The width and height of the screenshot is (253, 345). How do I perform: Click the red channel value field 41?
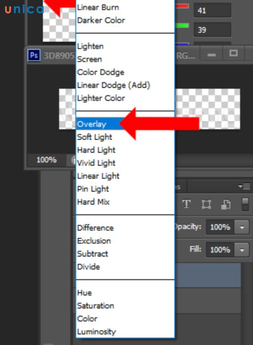tap(212, 10)
